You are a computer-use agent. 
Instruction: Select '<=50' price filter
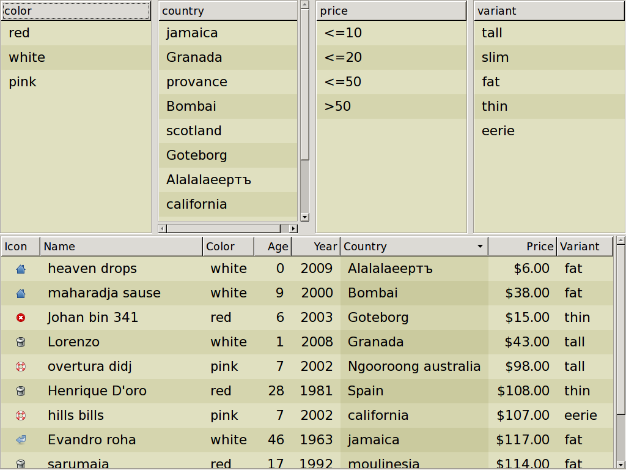coord(391,81)
